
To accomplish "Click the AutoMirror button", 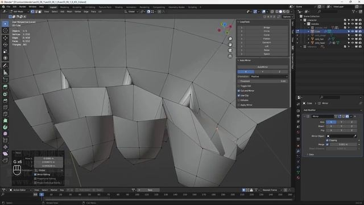I will pyautogui.click(x=263, y=67).
